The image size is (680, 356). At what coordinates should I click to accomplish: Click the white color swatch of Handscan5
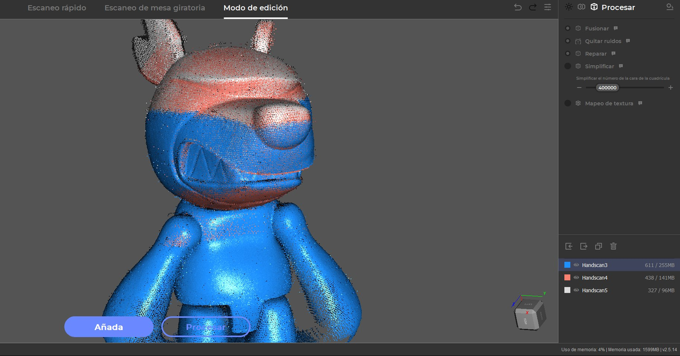[x=567, y=290]
